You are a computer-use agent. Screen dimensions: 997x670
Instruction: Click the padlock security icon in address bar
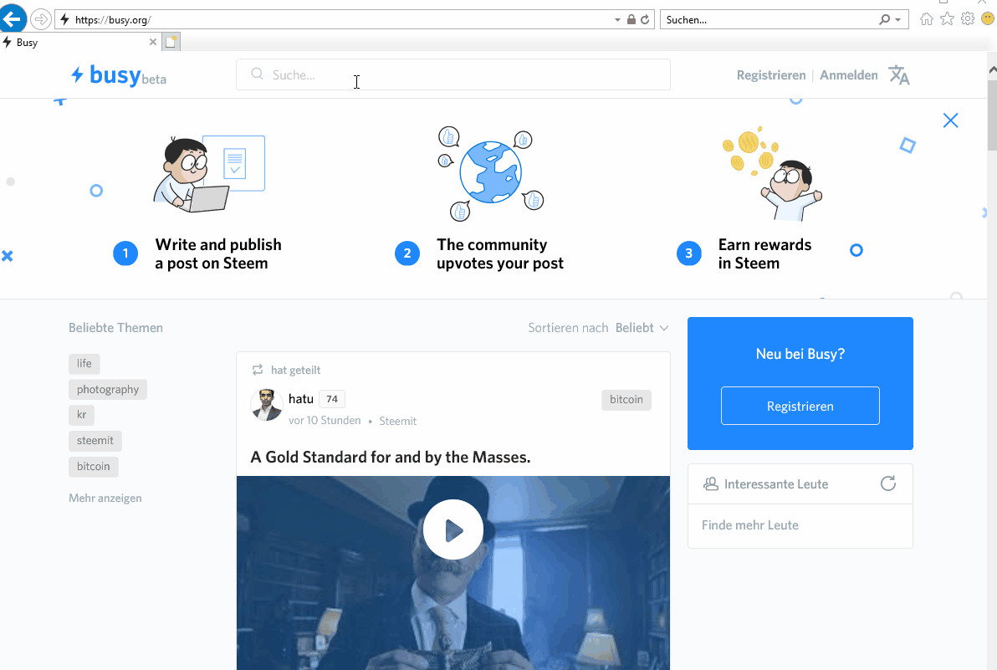(x=631, y=20)
